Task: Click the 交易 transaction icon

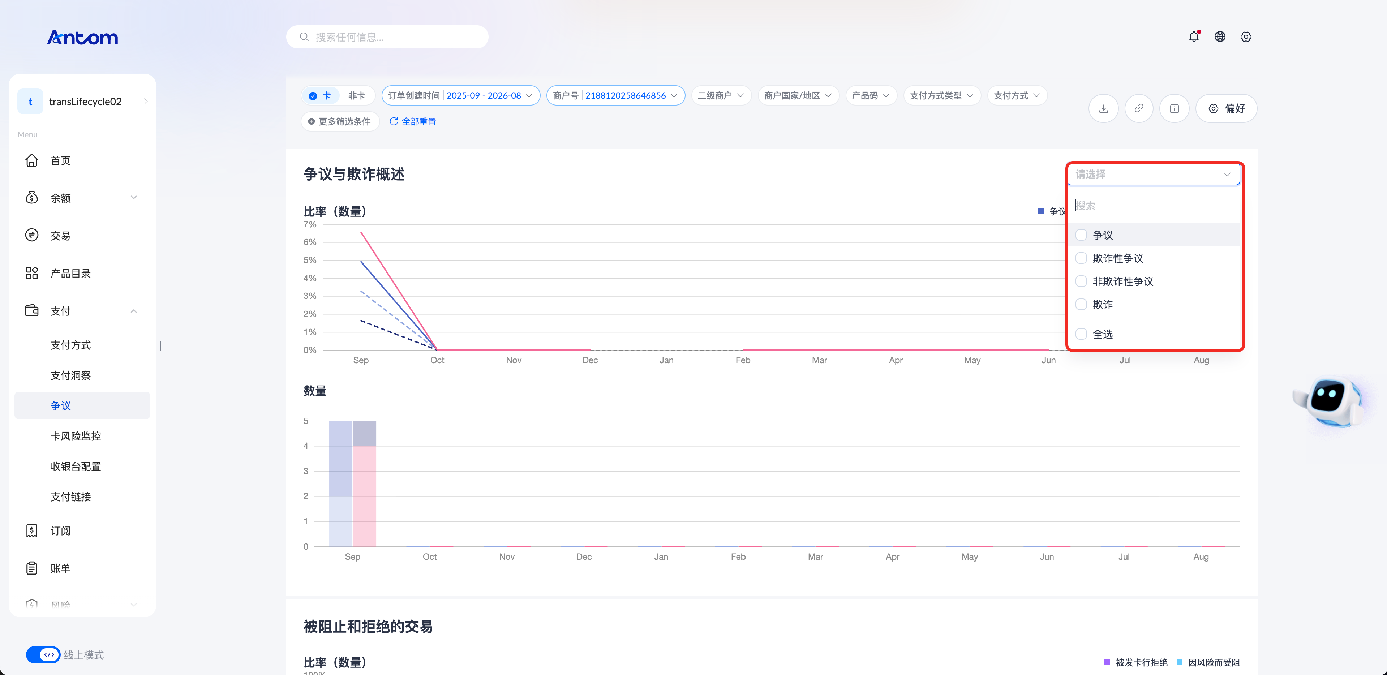Action: point(32,235)
